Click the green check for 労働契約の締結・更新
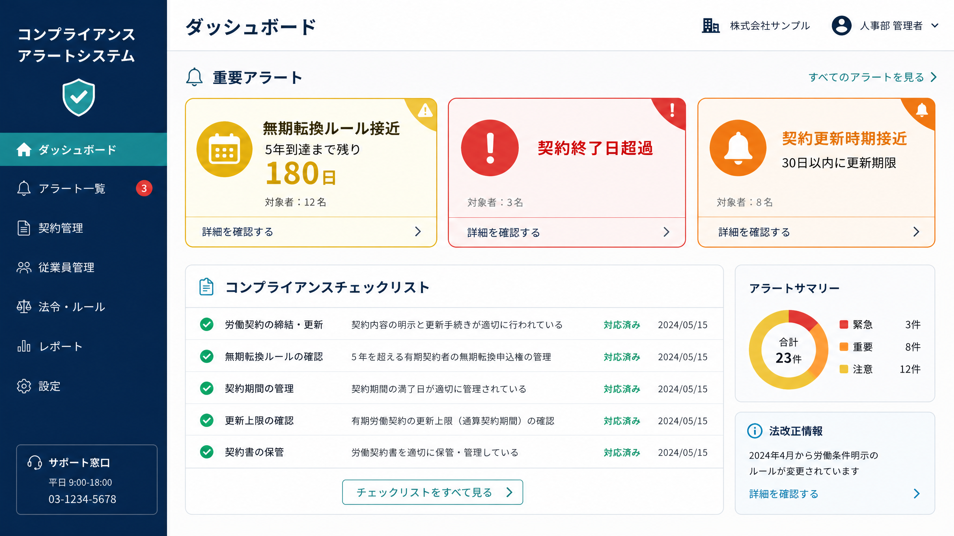The image size is (954, 536). click(x=206, y=324)
